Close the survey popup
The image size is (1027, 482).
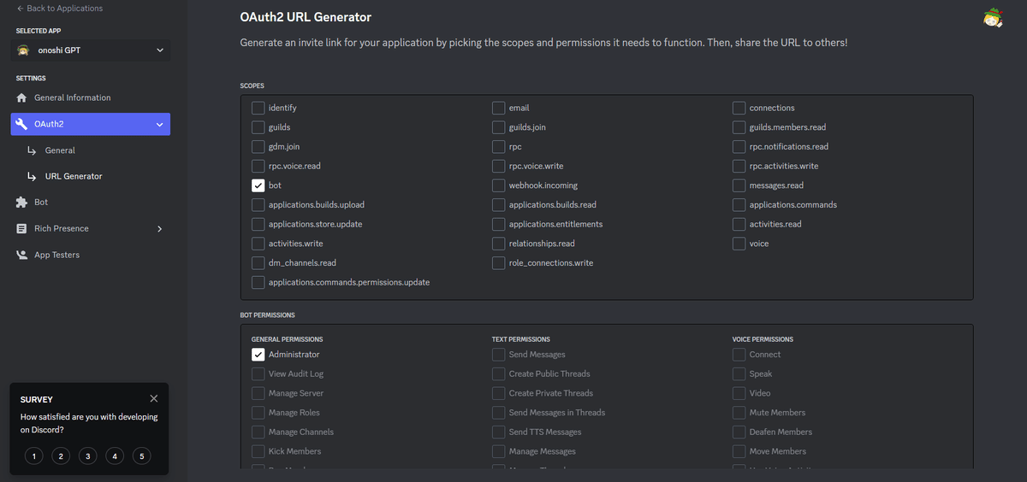[x=153, y=398]
